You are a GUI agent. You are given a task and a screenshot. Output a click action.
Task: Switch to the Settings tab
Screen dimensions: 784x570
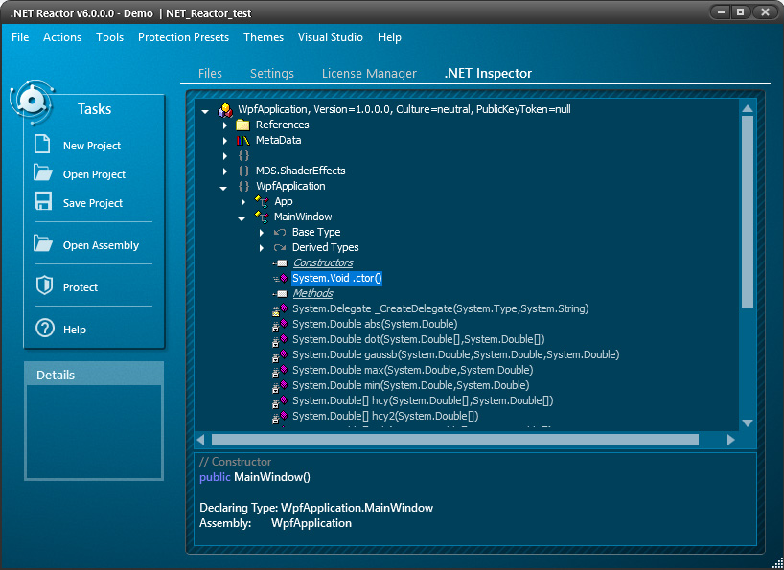click(x=271, y=74)
